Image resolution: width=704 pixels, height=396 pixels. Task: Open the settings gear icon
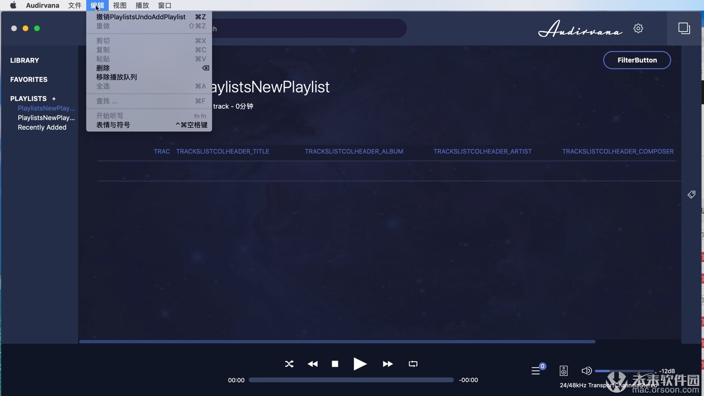point(638,28)
